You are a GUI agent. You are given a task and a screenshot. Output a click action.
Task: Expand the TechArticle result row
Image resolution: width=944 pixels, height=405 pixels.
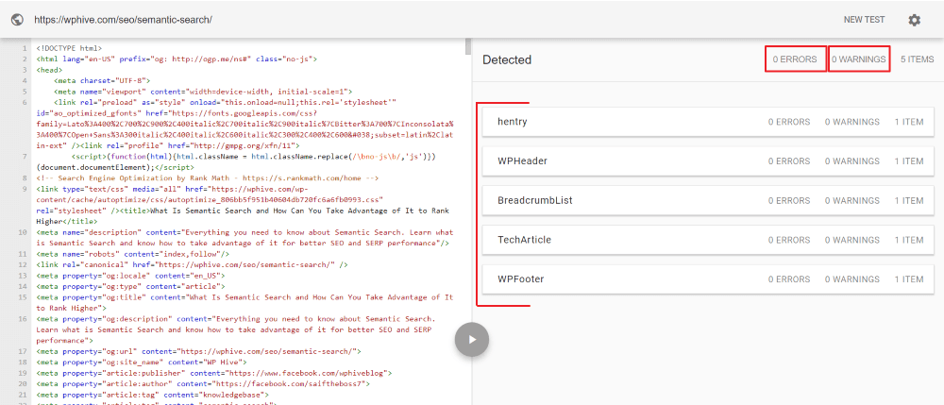[709, 240]
